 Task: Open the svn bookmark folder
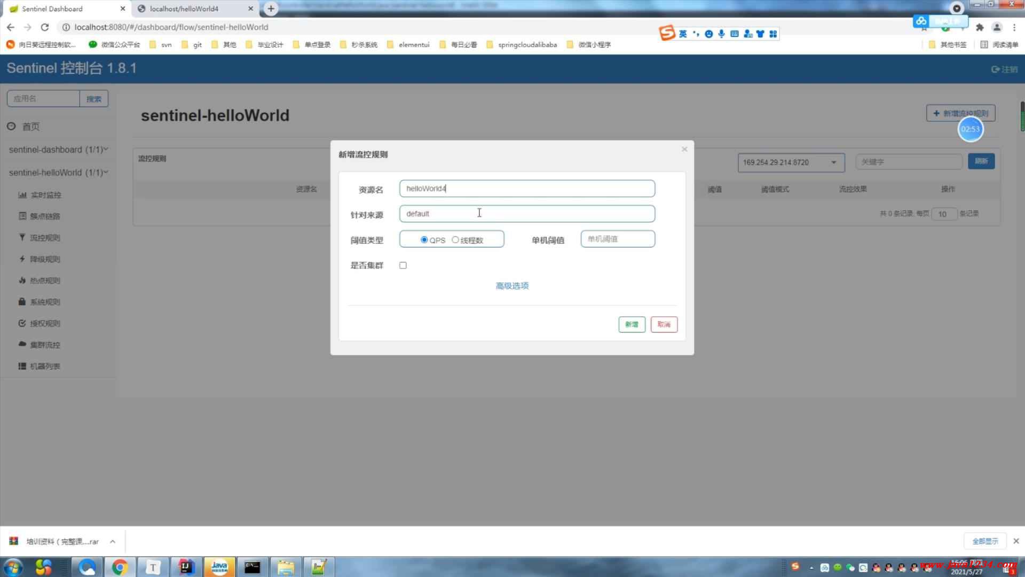[x=161, y=45]
